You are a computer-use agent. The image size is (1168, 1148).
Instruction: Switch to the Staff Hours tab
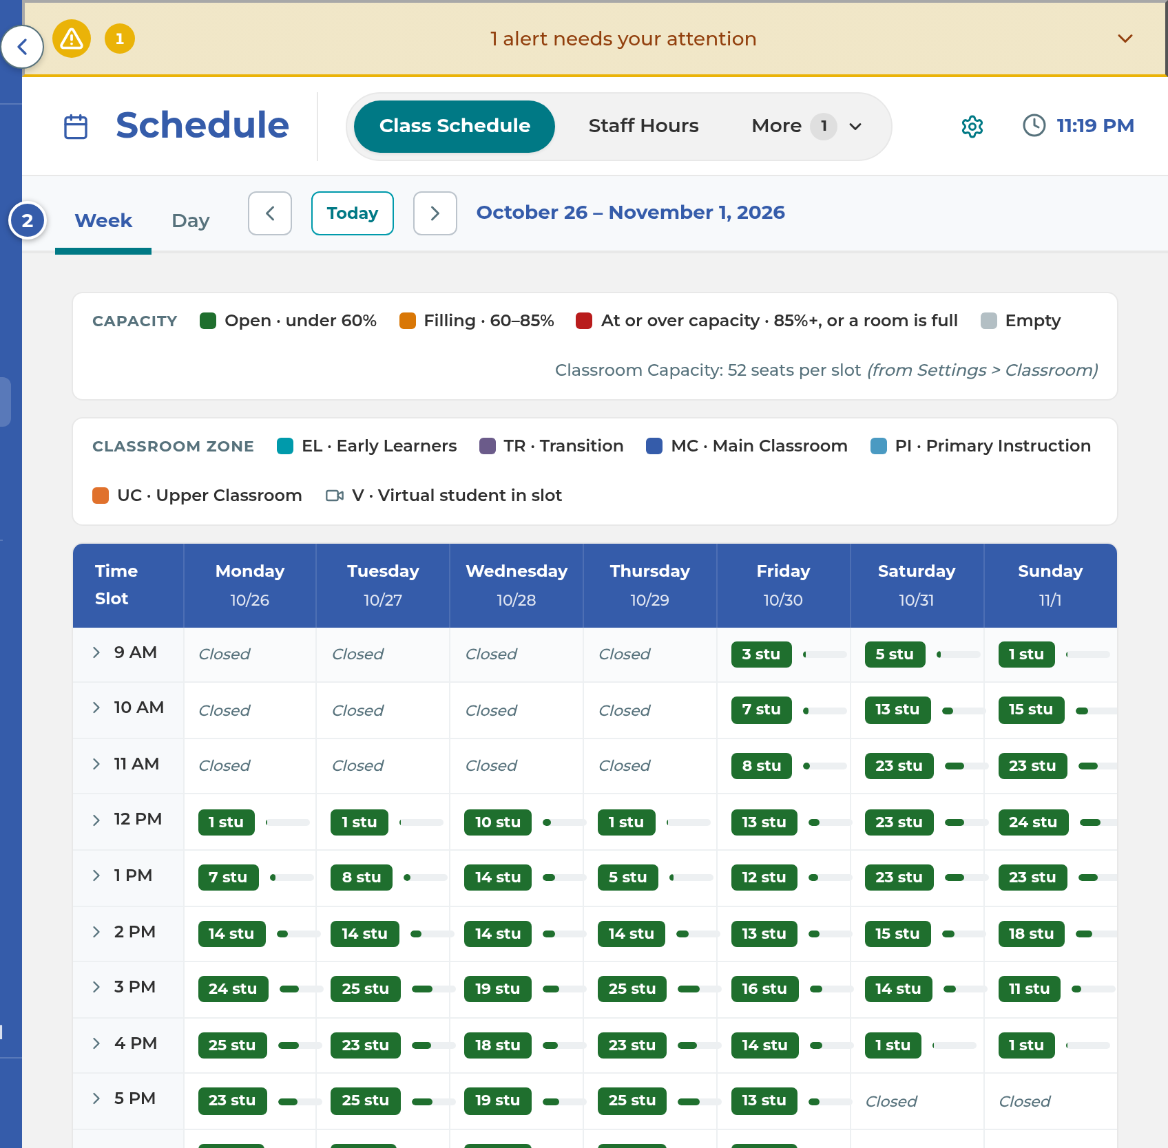click(x=643, y=126)
